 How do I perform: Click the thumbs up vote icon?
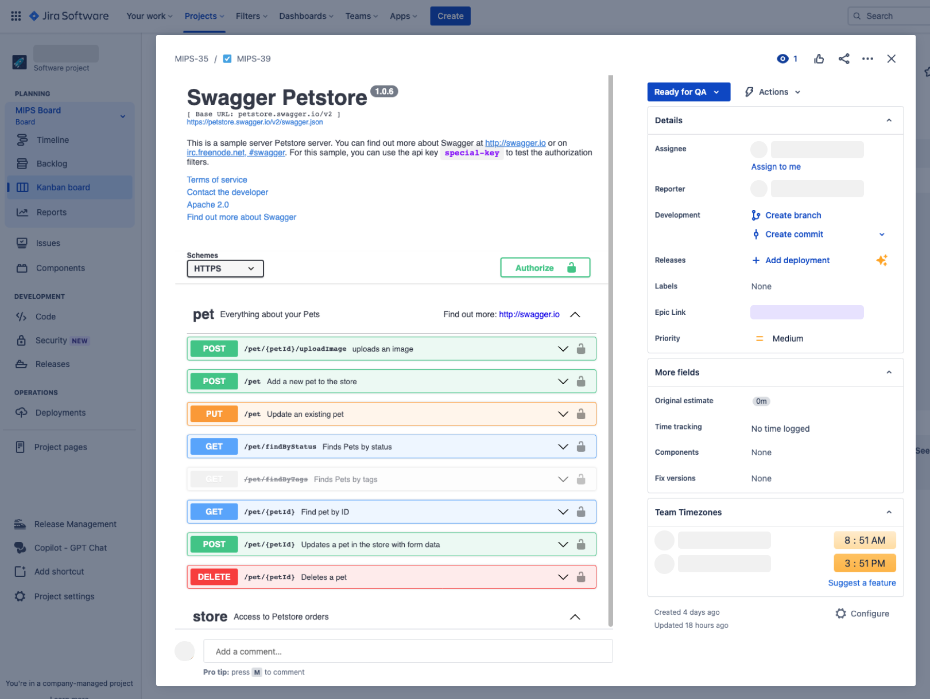coord(819,58)
